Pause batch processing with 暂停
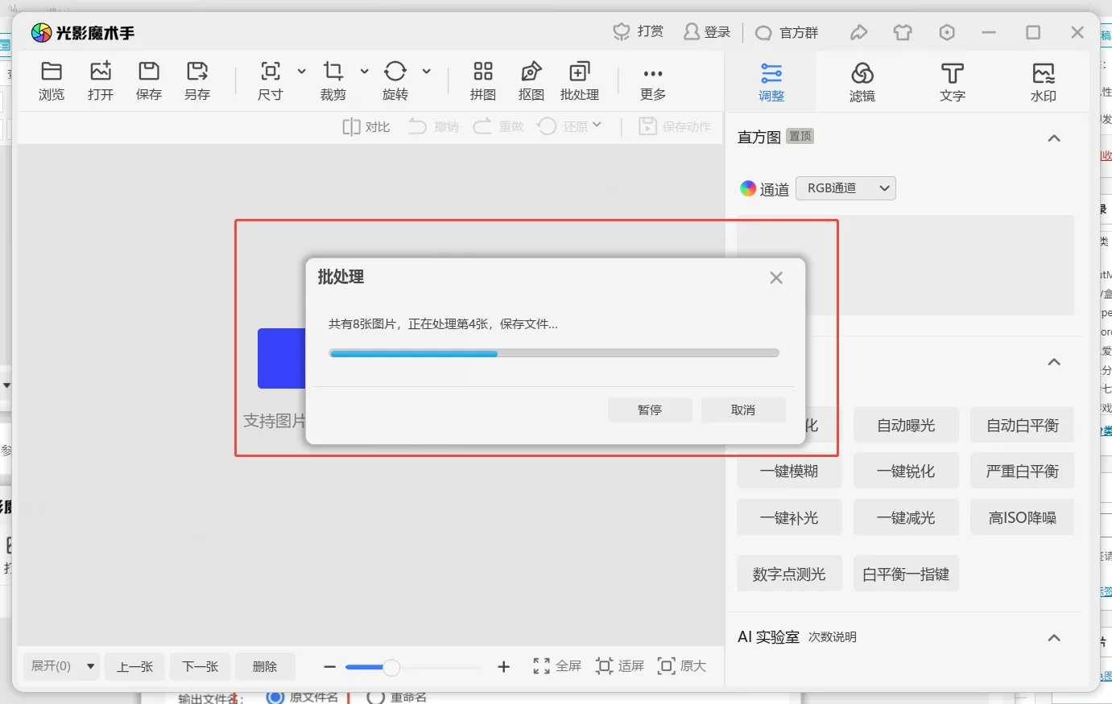Screen dimensions: 1112x704 (650, 410)
